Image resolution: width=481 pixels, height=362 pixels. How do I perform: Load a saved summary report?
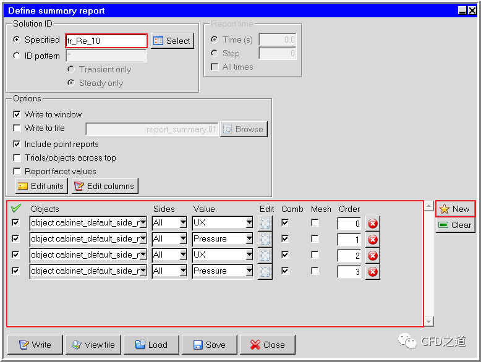pyautogui.click(x=151, y=345)
